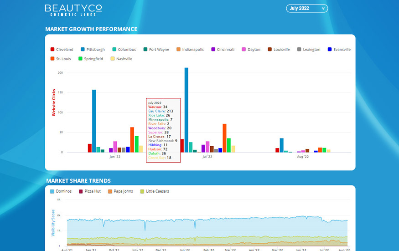Click the Fort Wayne legend color swatch
The height and width of the screenshot is (251, 399).
pos(145,50)
